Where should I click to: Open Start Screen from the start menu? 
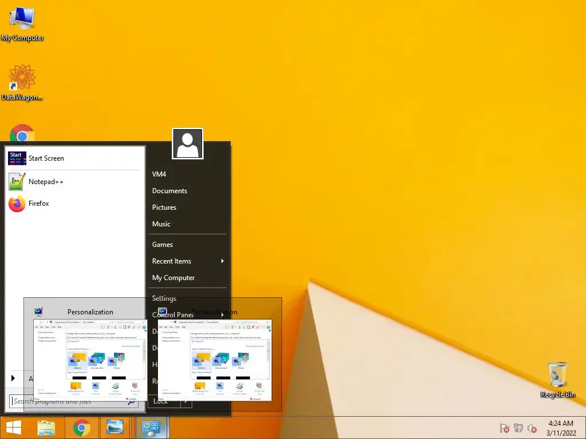pos(75,158)
